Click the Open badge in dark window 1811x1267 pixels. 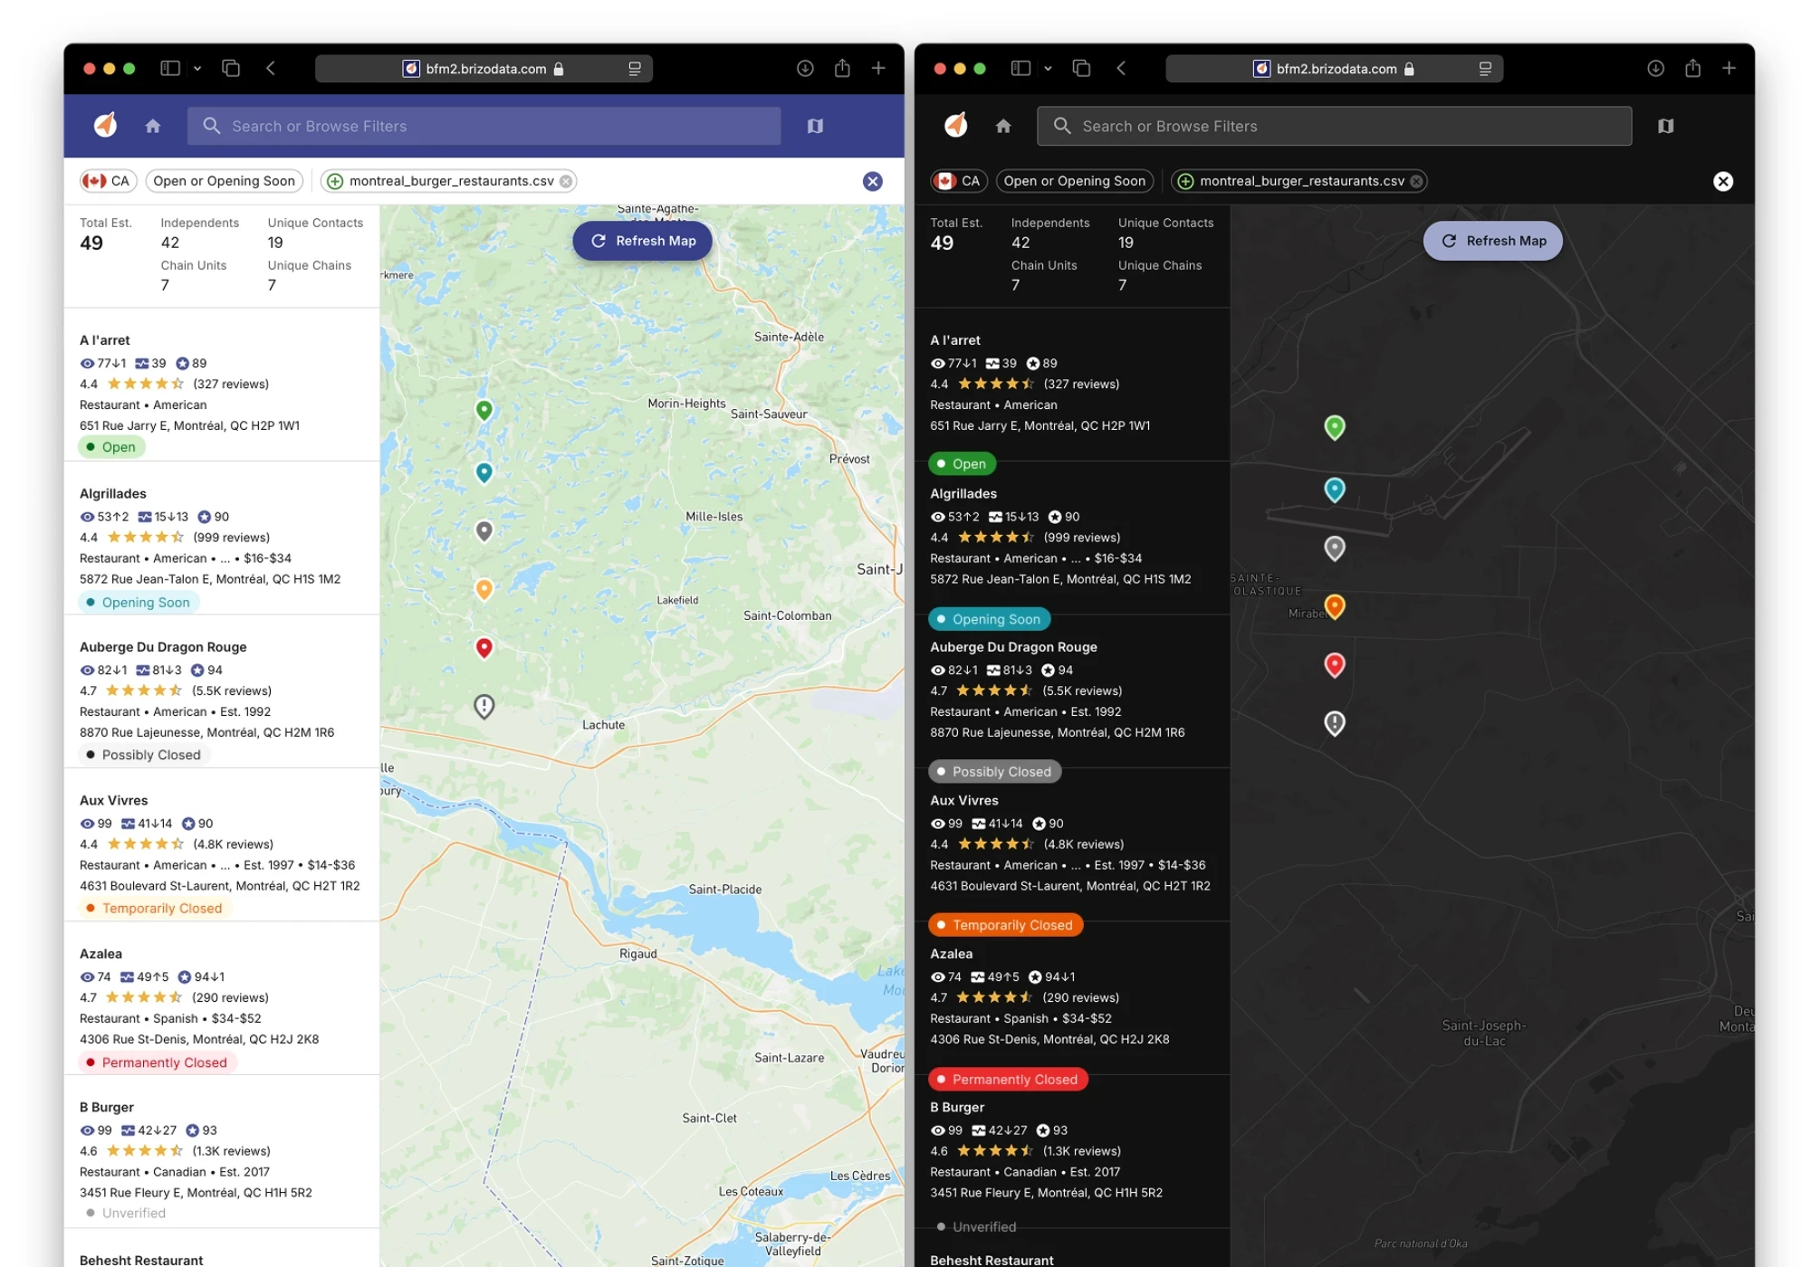[962, 463]
